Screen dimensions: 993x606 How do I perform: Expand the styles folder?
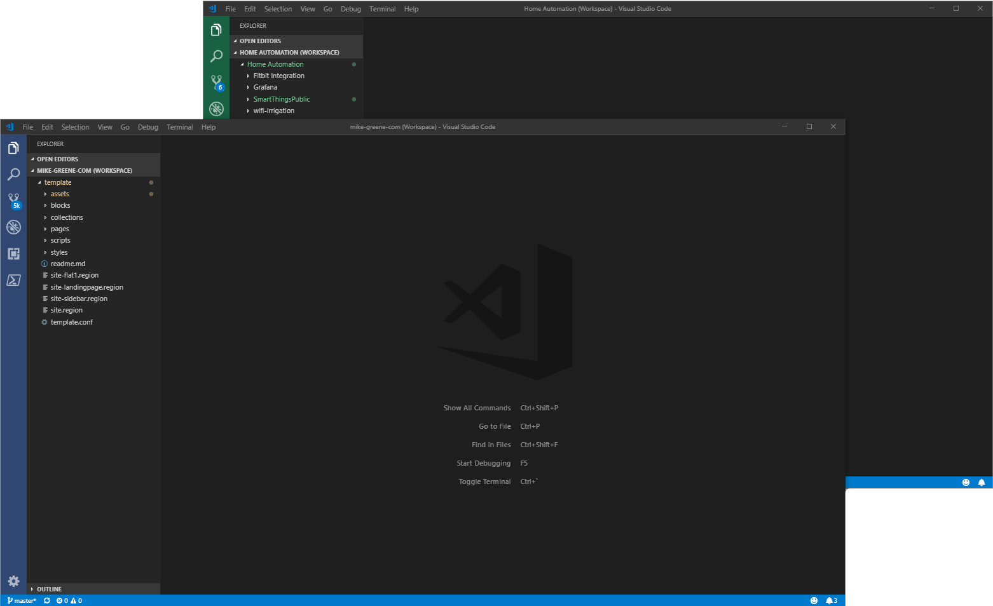point(93,252)
